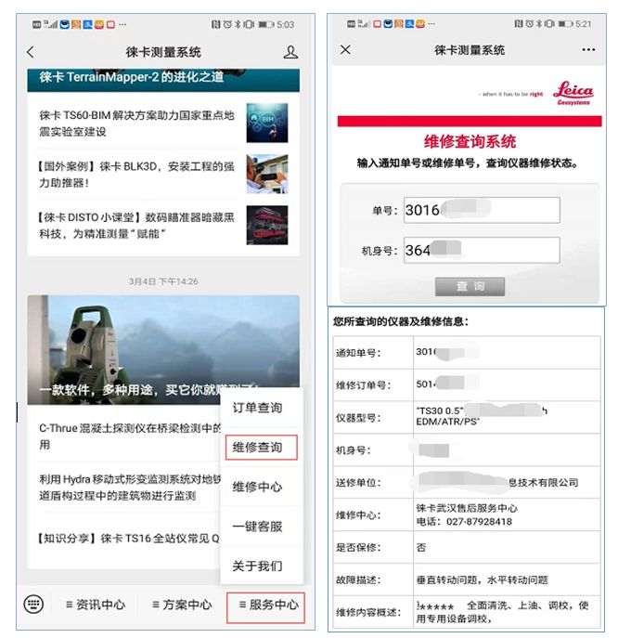Click the battery icon in left status bar
This screenshot has height=638, width=618.
266,25
